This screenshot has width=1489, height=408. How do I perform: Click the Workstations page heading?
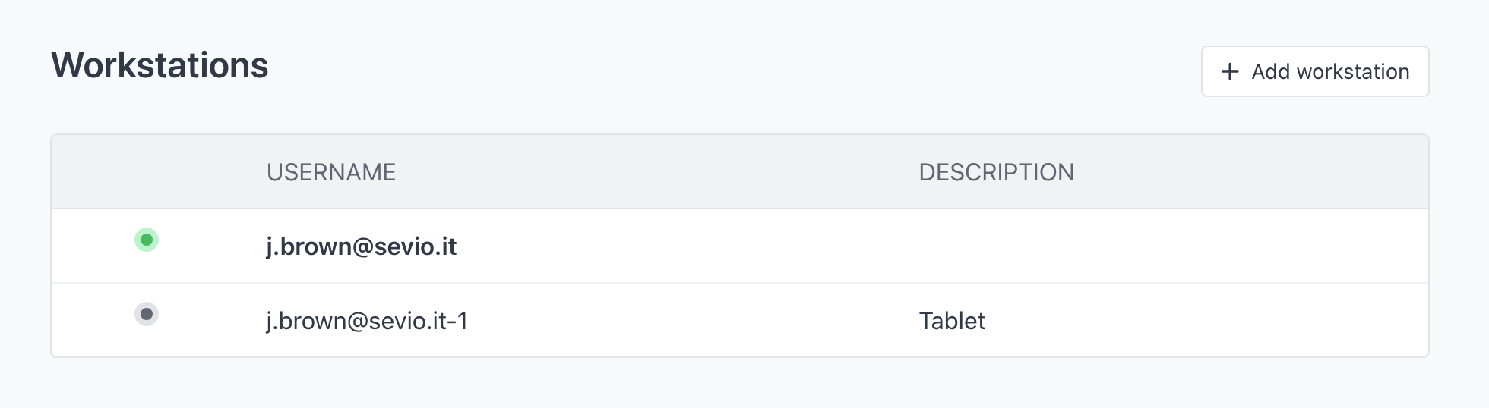160,65
